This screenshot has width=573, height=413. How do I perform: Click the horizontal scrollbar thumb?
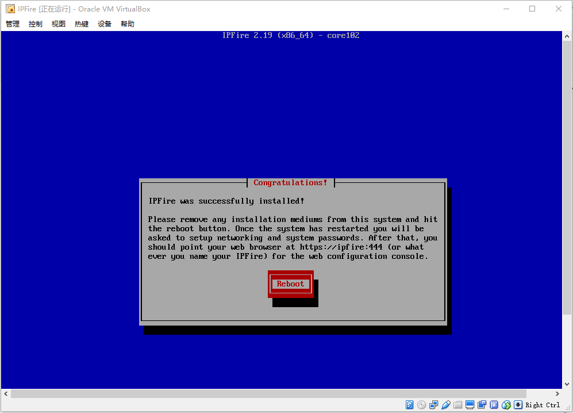click(268, 393)
